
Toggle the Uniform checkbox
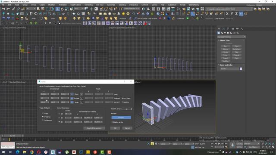pos(122,102)
